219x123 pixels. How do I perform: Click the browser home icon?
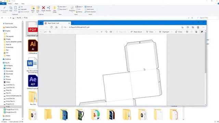point(56,27)
